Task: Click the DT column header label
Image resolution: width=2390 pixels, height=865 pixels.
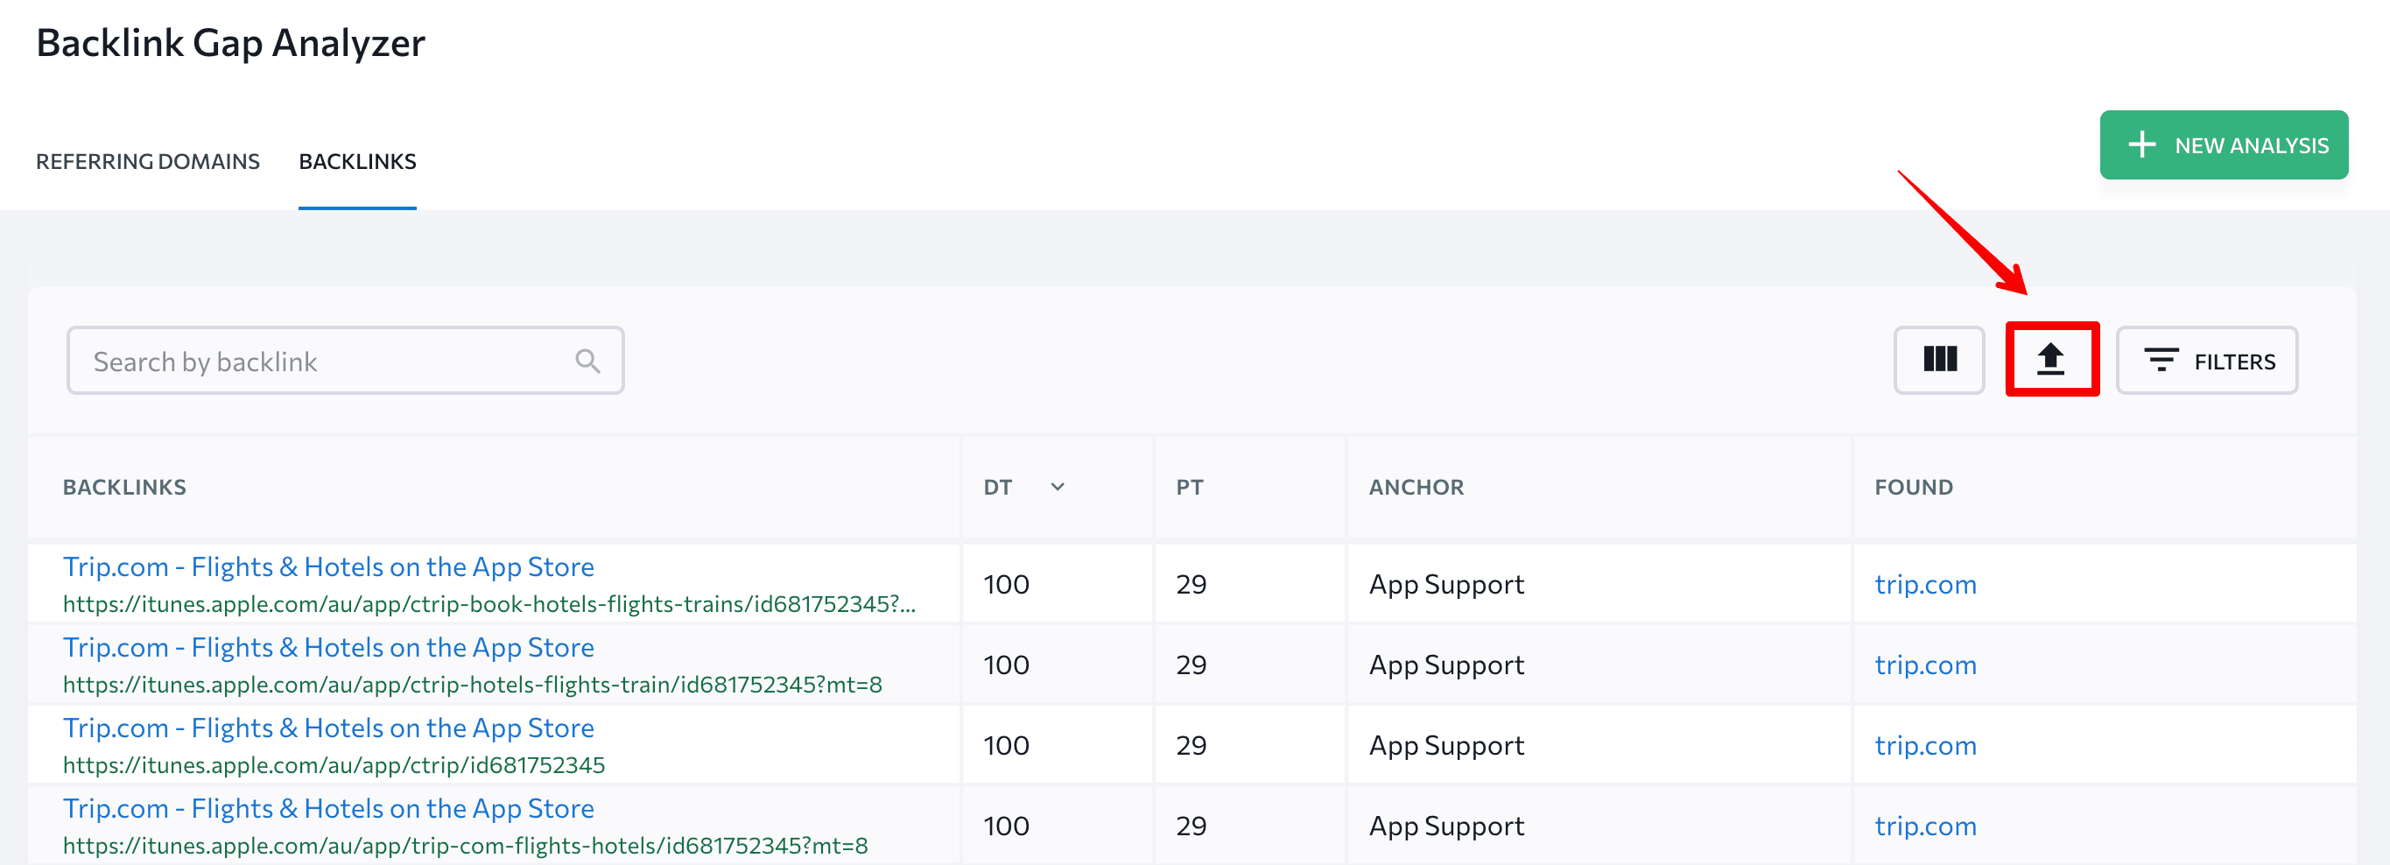Action: pos(997,488)
